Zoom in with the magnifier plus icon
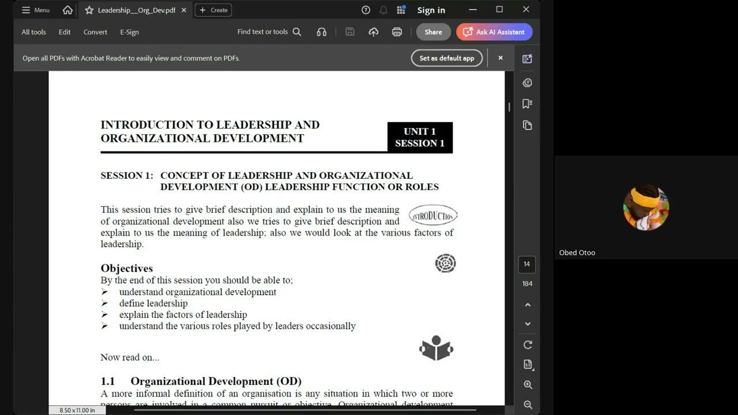The image size is (738, 415). [528, 384]
